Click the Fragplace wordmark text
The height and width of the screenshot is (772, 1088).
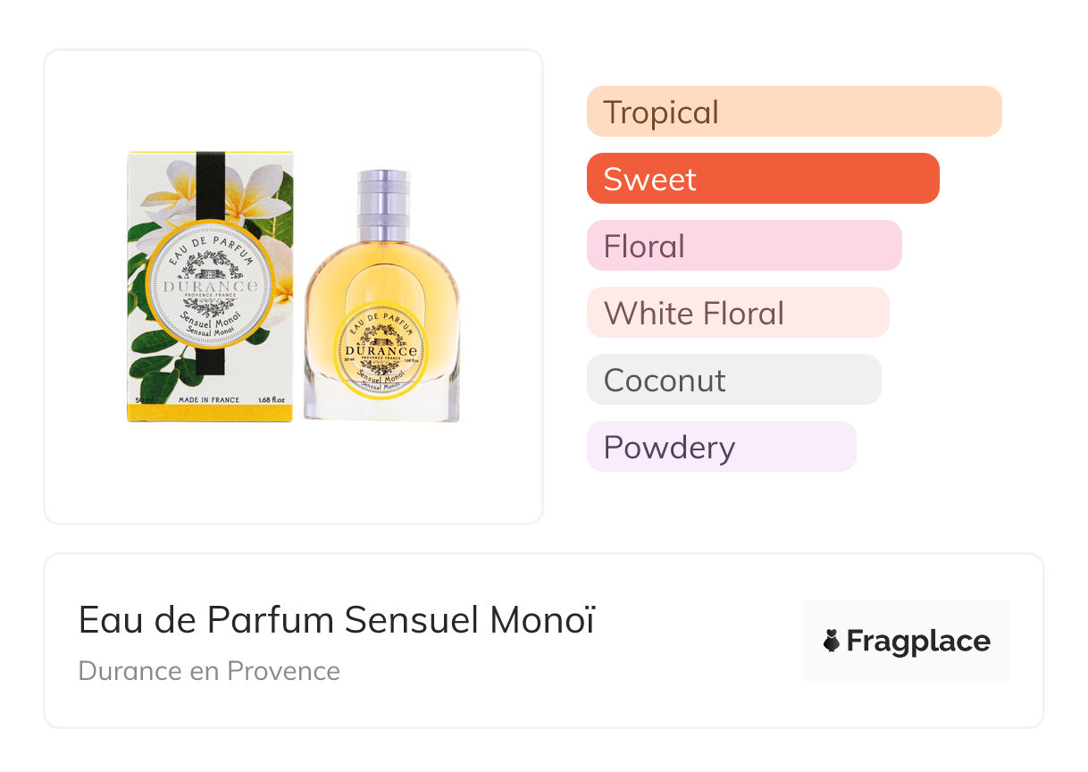(918, 641)
